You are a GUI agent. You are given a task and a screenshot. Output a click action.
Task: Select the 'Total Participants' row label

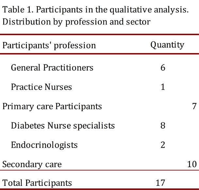pos(37,182)
